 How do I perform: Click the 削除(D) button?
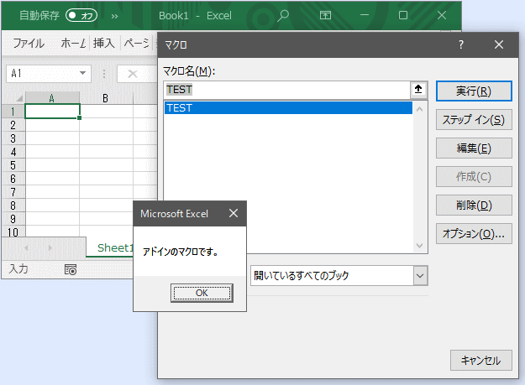tap(474, 206)
